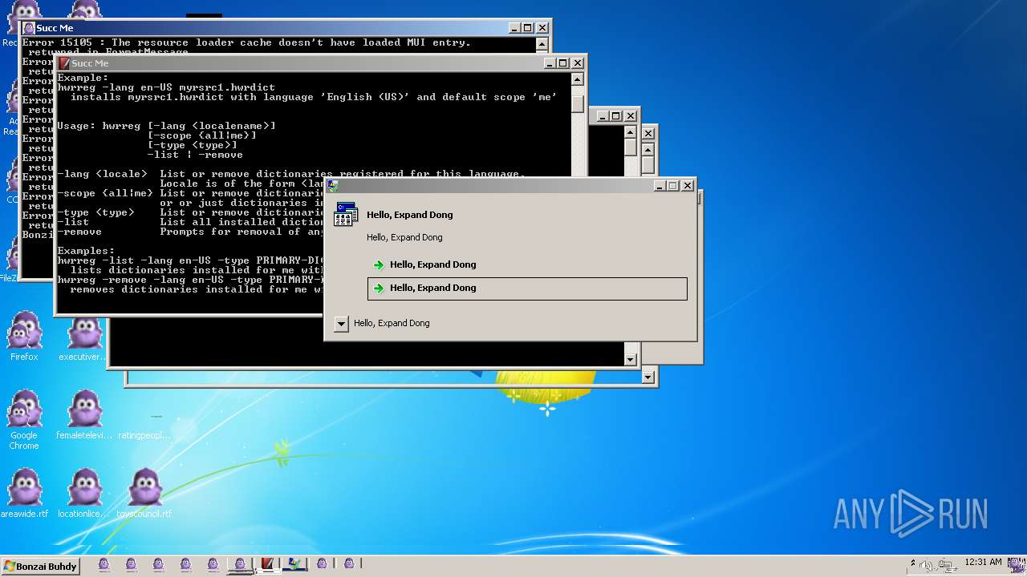Close the hwrreg Succ Me console window

(x=578, y=63)
